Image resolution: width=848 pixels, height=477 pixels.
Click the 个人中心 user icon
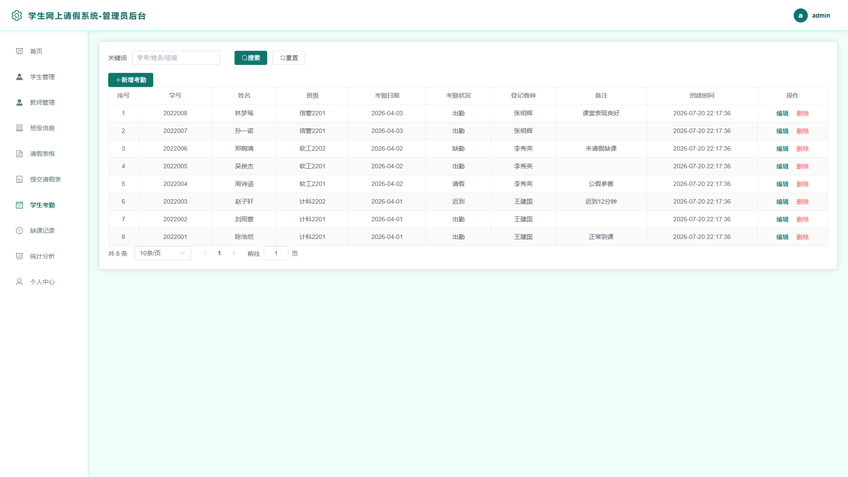(x=19, y=282)
